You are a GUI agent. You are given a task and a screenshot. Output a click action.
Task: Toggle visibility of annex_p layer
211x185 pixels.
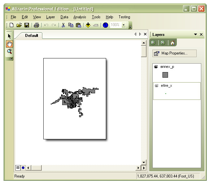(x=156, y=67)
